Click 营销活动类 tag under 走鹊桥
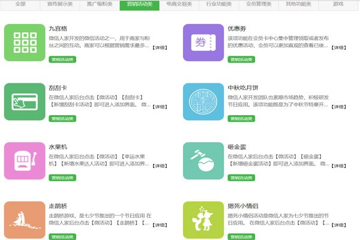Viewport: 360px width, 240px height. pyautogui.click(x=62, y=237)
